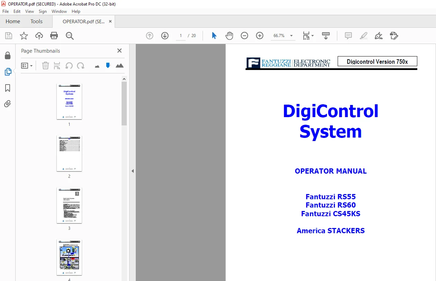Open the zoom level dropdown

pos(291,36)
